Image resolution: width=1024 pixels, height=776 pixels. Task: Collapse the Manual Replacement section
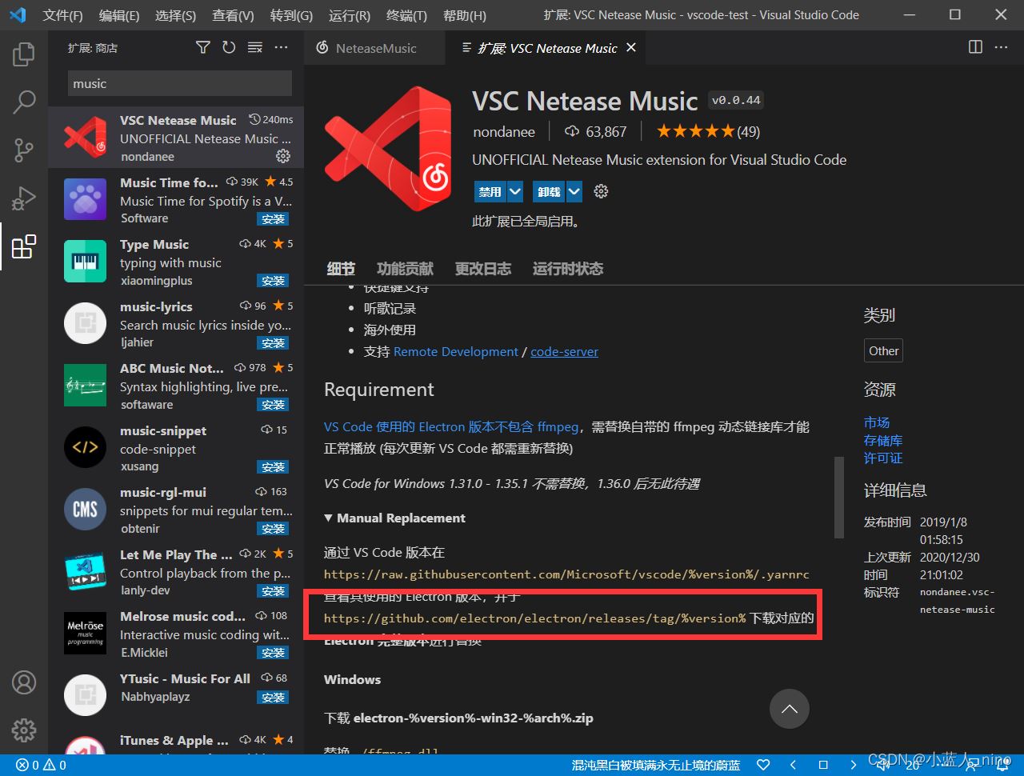pos(394,518)
